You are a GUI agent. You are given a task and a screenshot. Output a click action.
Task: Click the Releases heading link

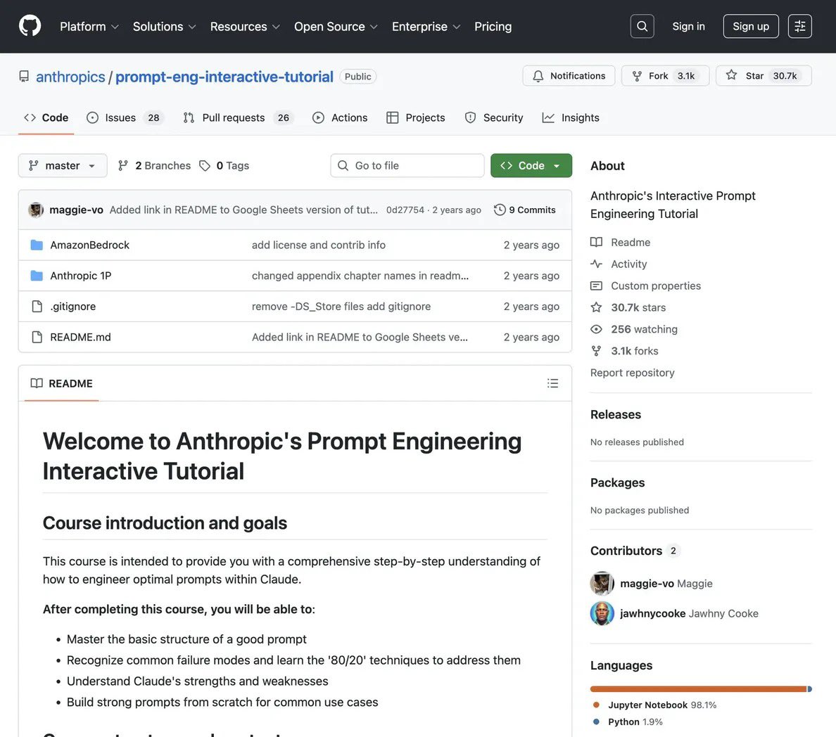615,414
